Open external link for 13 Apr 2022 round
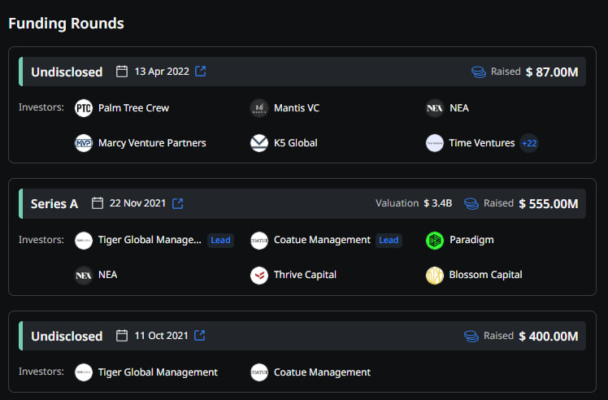The image size is (608, 400). (x=201, y=72)
